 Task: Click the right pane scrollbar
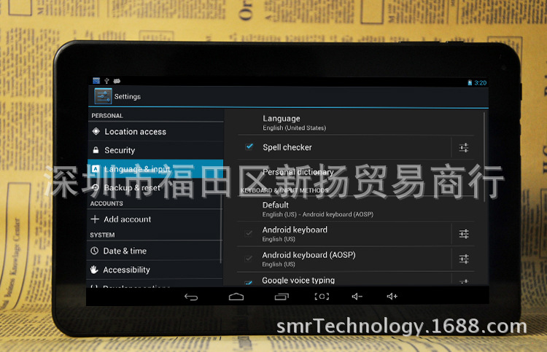[484, 157]
